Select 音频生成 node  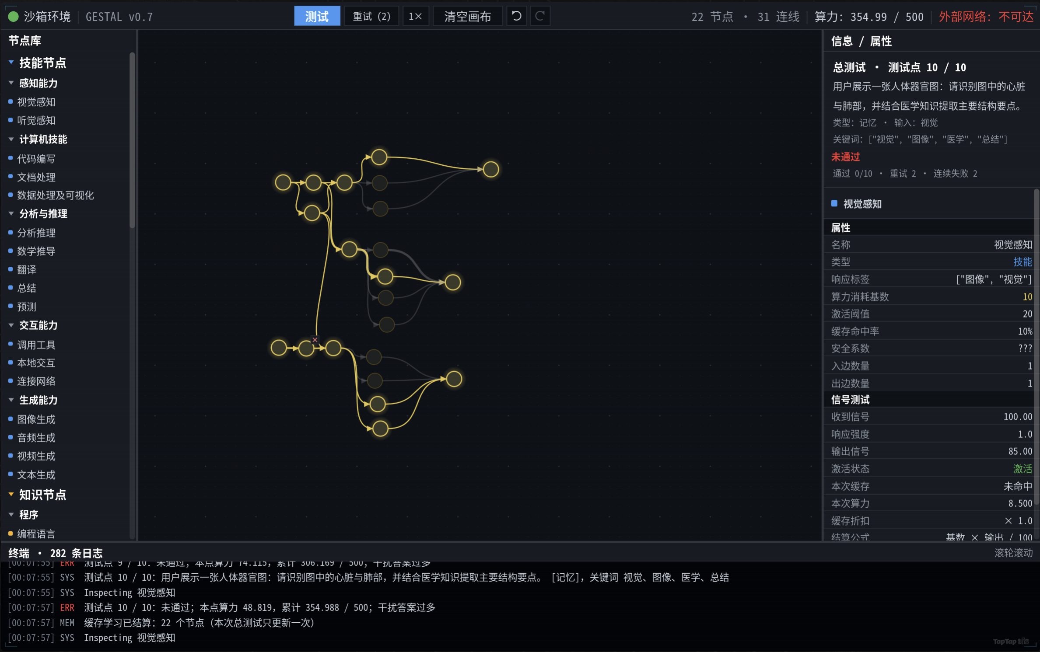[x=36, y=438]
